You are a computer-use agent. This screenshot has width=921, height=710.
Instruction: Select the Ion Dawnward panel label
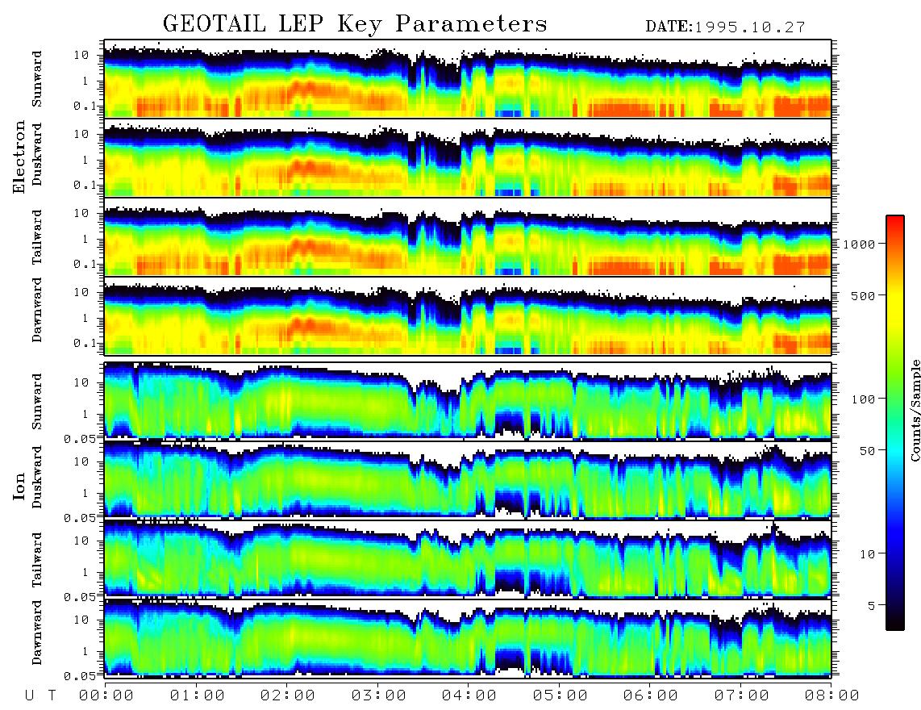click(x=37, y=633)
